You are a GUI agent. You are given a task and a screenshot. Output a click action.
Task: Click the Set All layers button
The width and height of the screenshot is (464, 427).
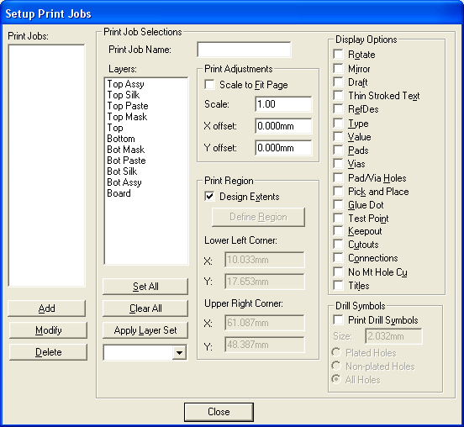pyautogui.click(x=145, y=286)
